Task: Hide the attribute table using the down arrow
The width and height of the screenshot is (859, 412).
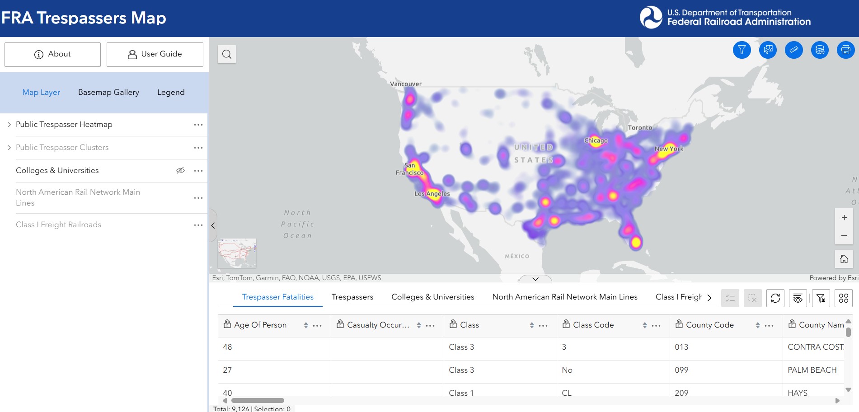Action: (x=535, y=279)
